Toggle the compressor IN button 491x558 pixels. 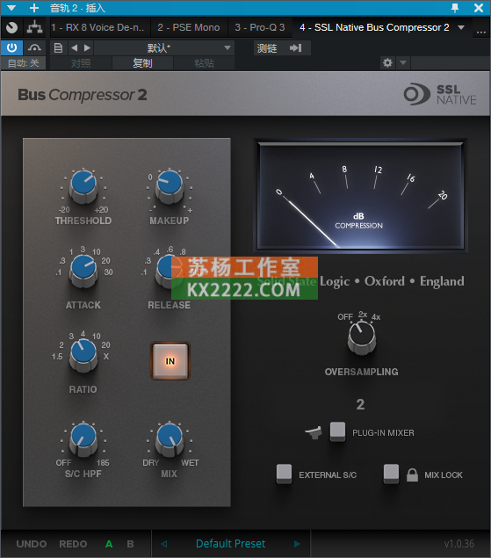(x=170, y=361)
